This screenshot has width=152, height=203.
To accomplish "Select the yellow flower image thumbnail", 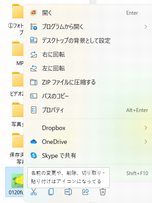I will coord(17,181).
